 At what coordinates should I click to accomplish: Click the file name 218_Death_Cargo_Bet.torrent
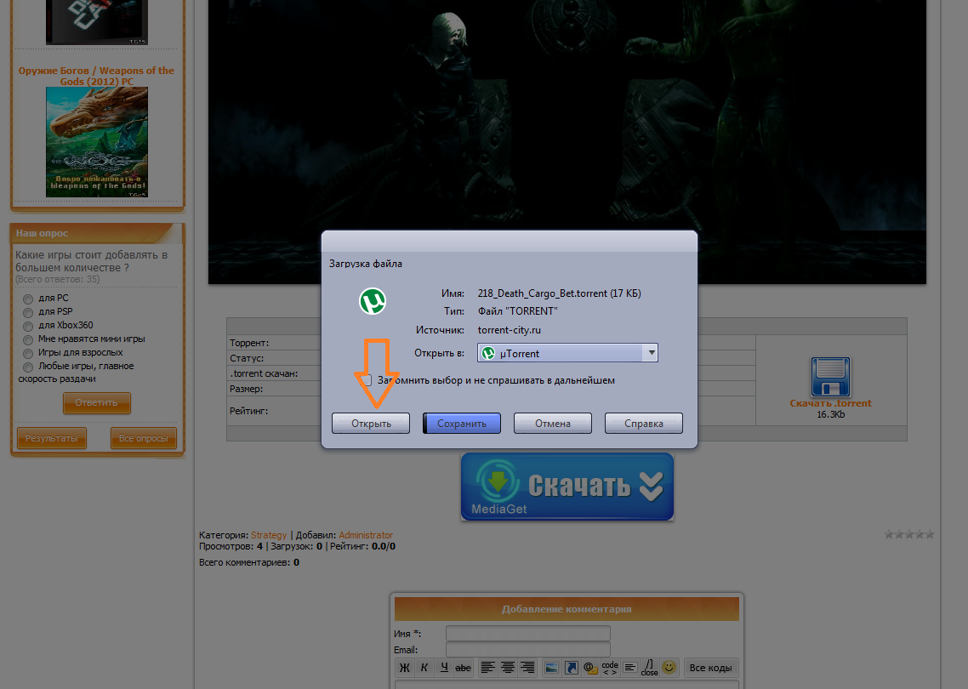542,293
